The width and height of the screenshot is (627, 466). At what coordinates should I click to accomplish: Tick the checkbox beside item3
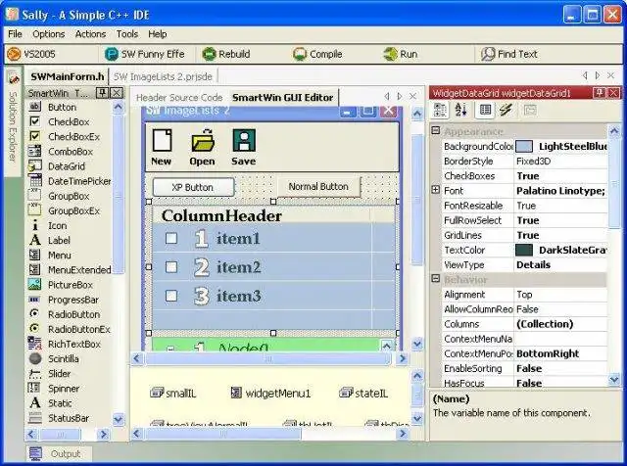point(171,296)
